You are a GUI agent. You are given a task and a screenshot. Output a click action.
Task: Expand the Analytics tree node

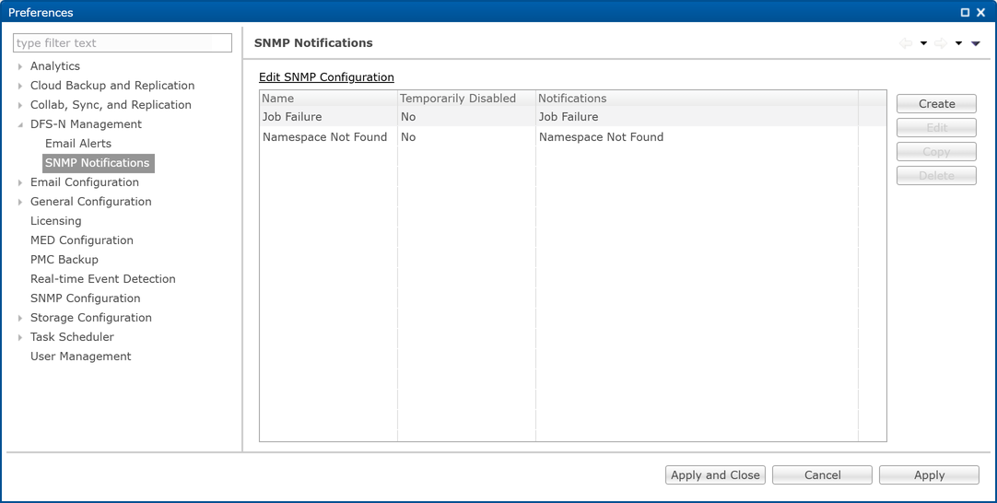click(x=21, y=66)
